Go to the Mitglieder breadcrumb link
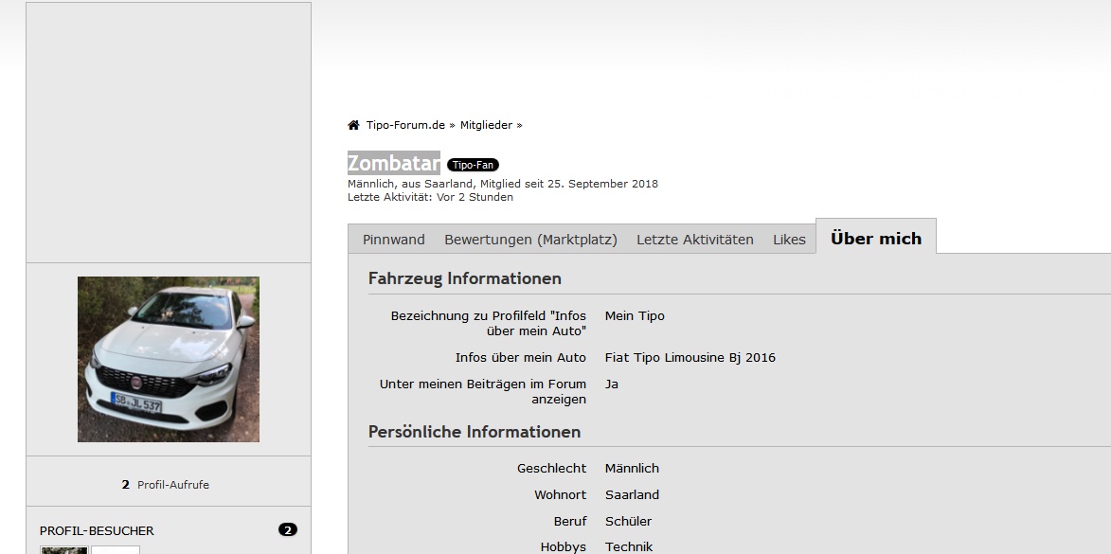 coord(486,125)
